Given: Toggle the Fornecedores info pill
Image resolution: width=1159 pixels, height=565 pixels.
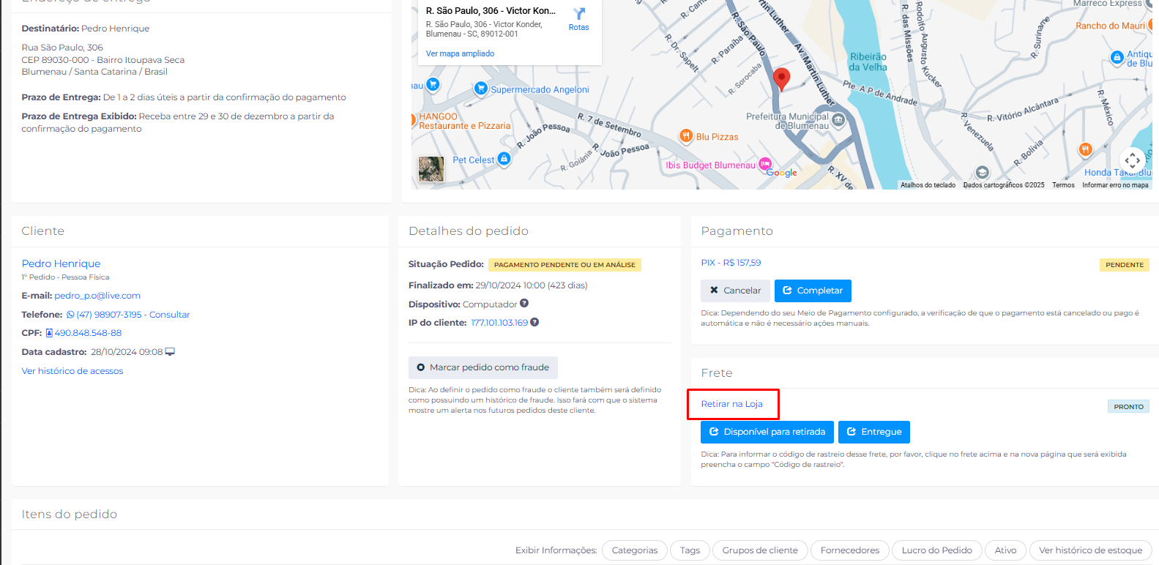Looking at the screenshot, I should pos(850,550).
